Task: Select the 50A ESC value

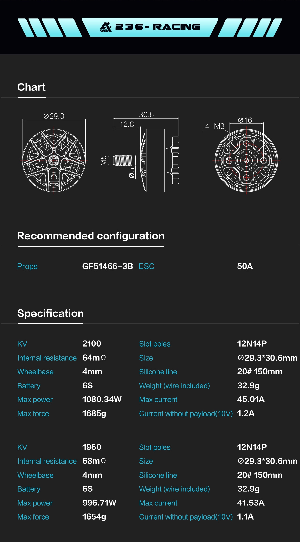Action: 245,266
